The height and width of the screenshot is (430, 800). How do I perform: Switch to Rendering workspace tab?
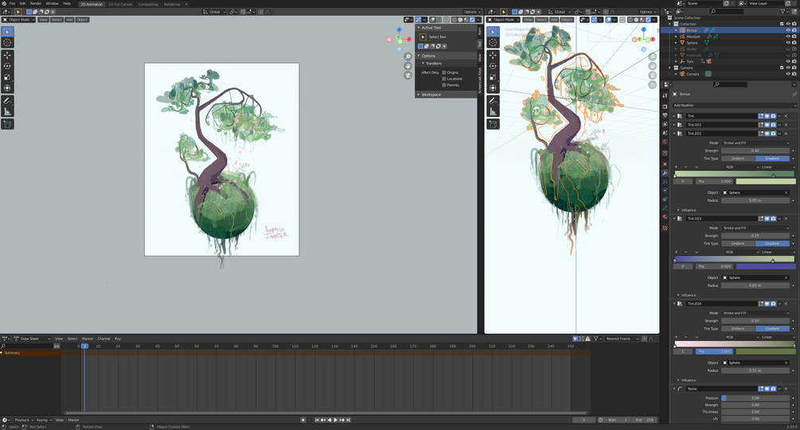pyautogui.click(x=171, y=4)
